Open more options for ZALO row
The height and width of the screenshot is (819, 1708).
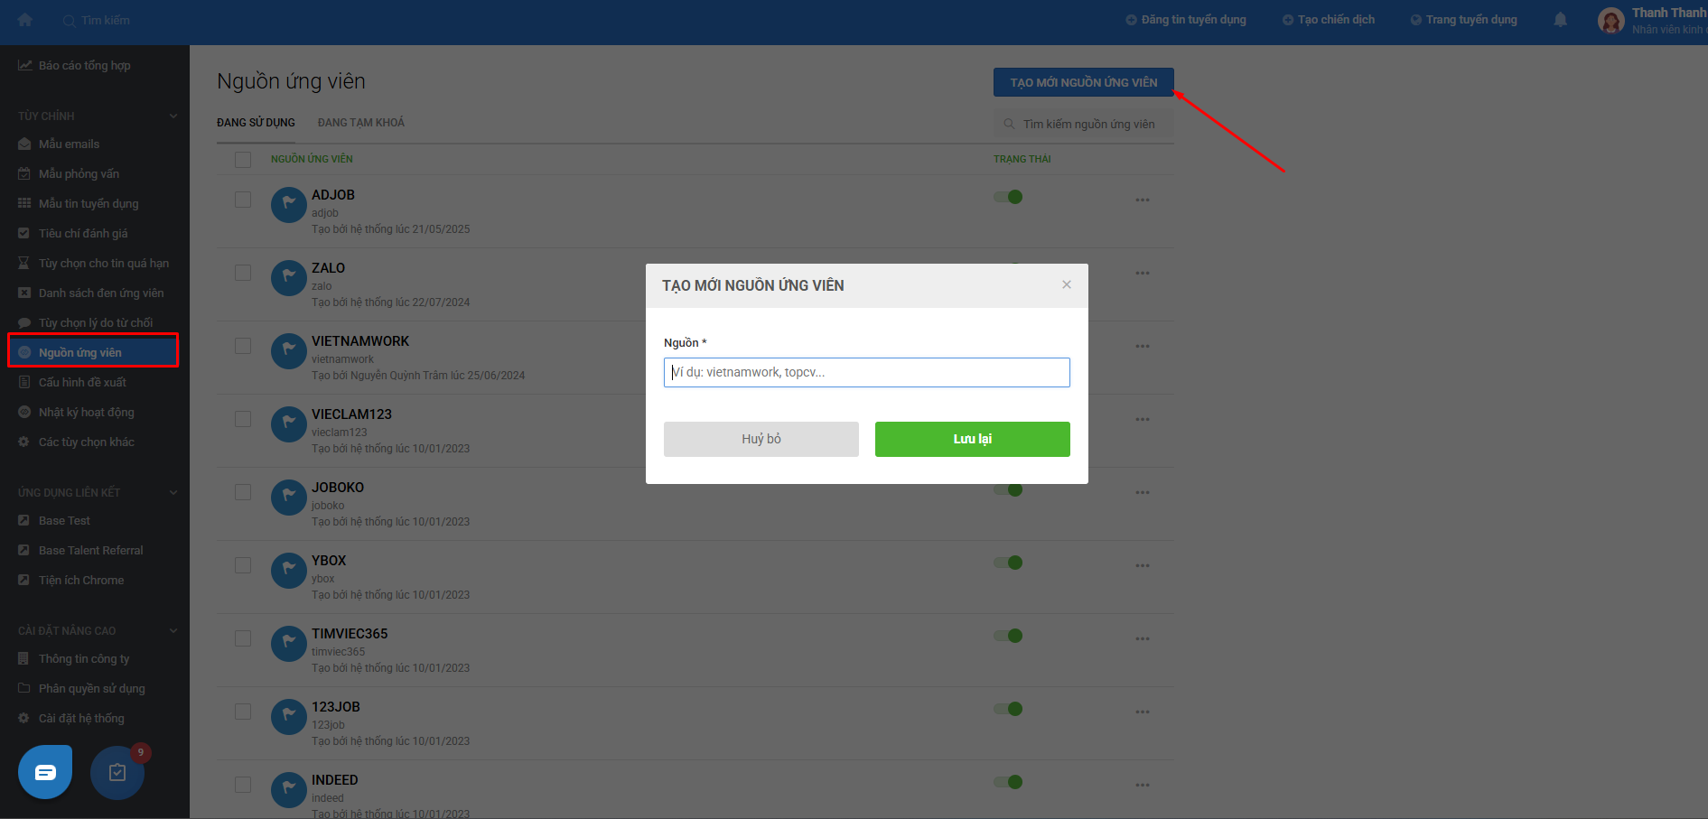[1143, 273]
